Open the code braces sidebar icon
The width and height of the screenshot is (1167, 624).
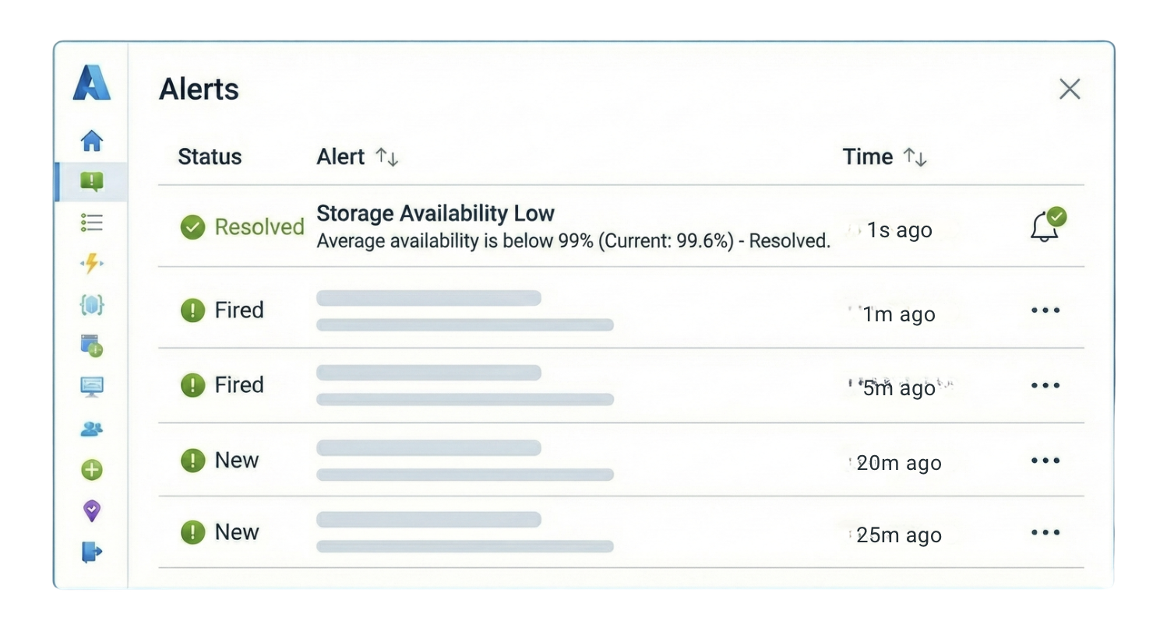91,306
